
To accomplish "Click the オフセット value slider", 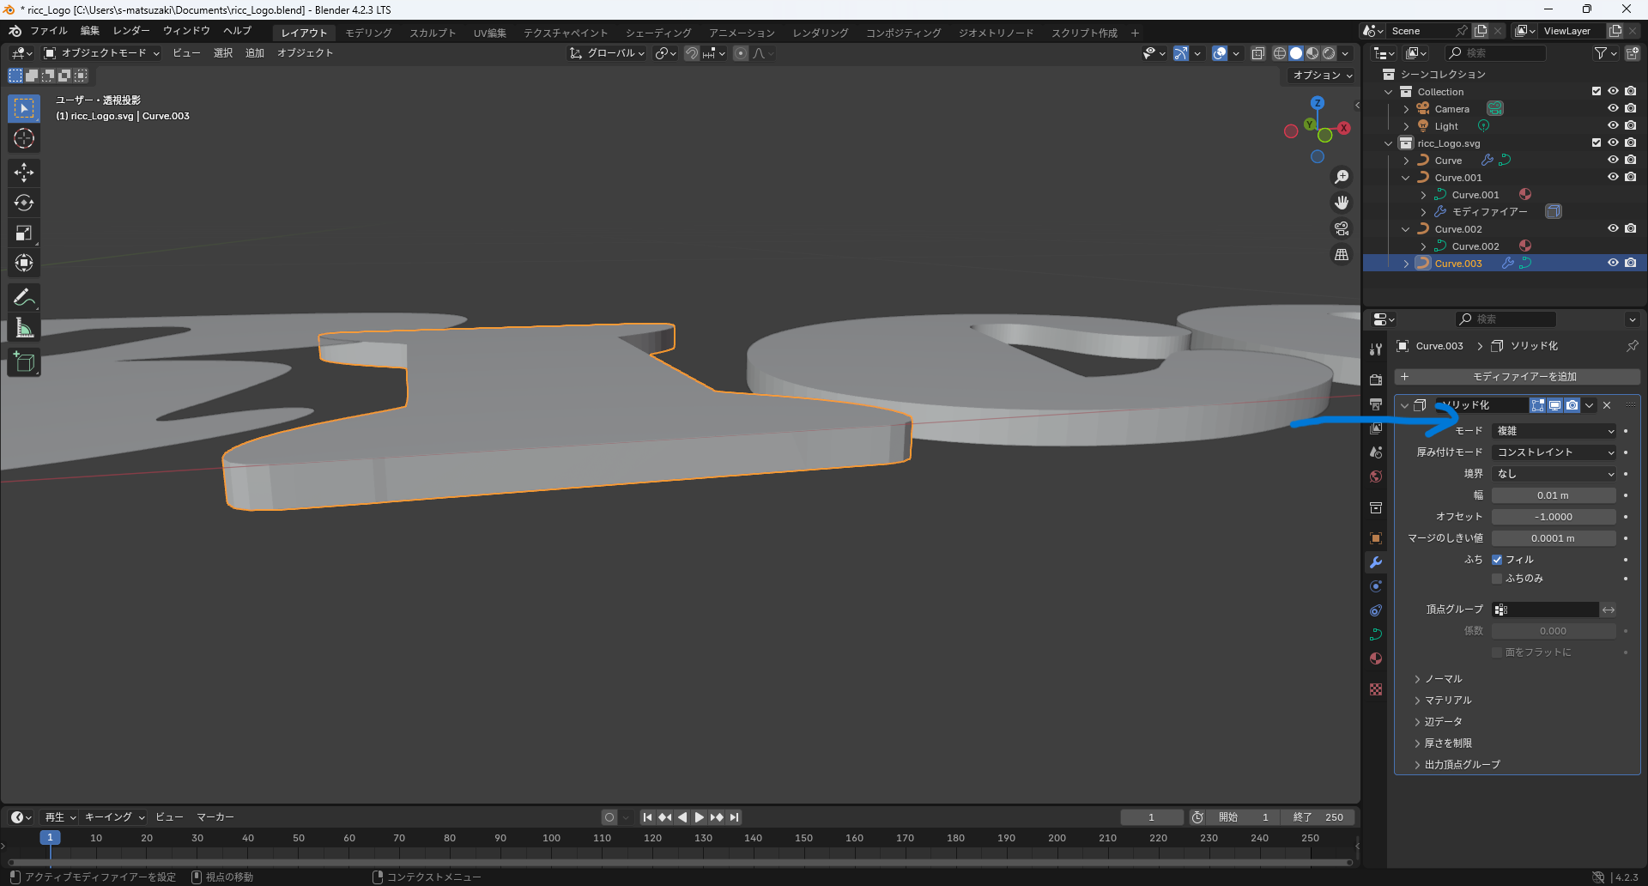I will point(1554,517).
